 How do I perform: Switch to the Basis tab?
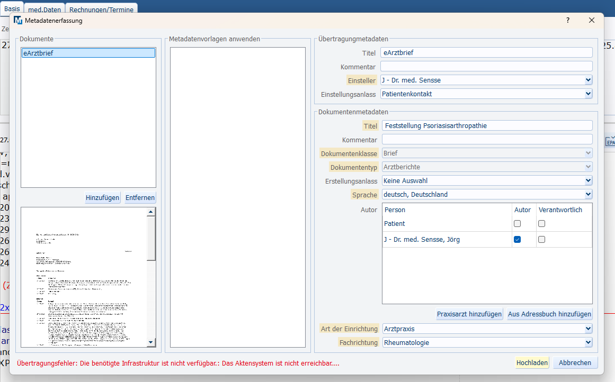click(x=12, y=8)
